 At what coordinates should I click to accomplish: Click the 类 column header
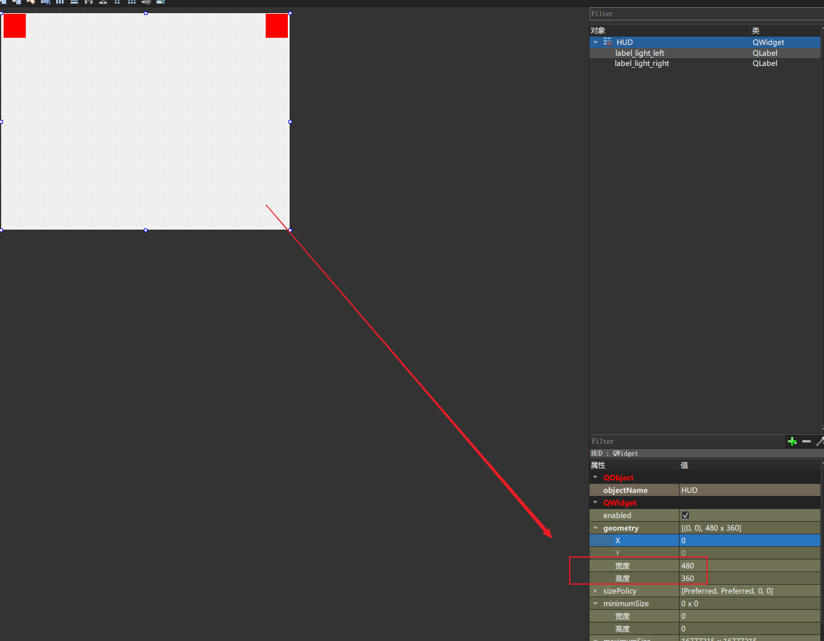pyautogui.click(x=785, y=30)
